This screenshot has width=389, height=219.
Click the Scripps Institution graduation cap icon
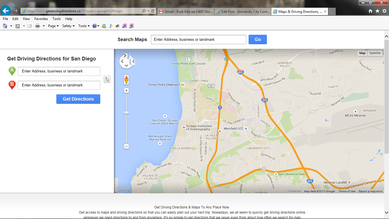[184, 127]
